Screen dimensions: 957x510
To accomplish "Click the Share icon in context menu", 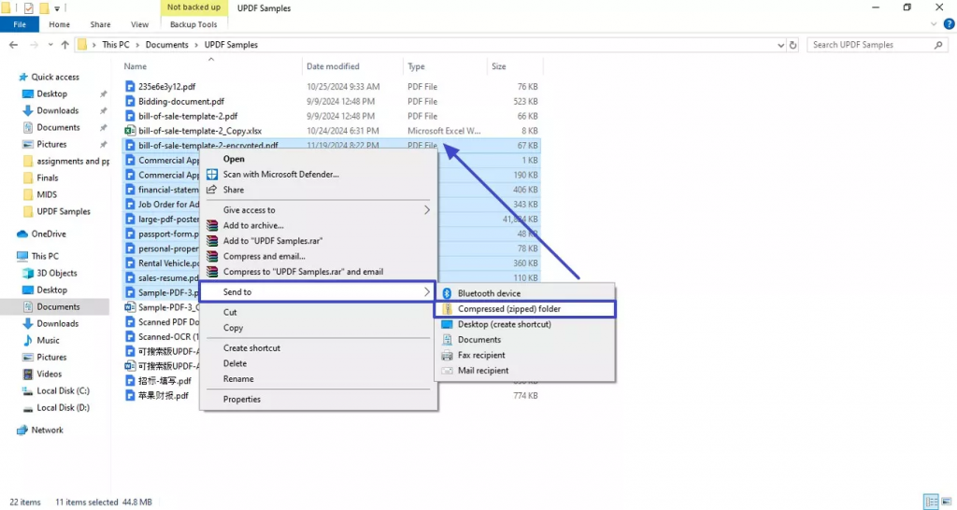I will (x=212, y=190).
